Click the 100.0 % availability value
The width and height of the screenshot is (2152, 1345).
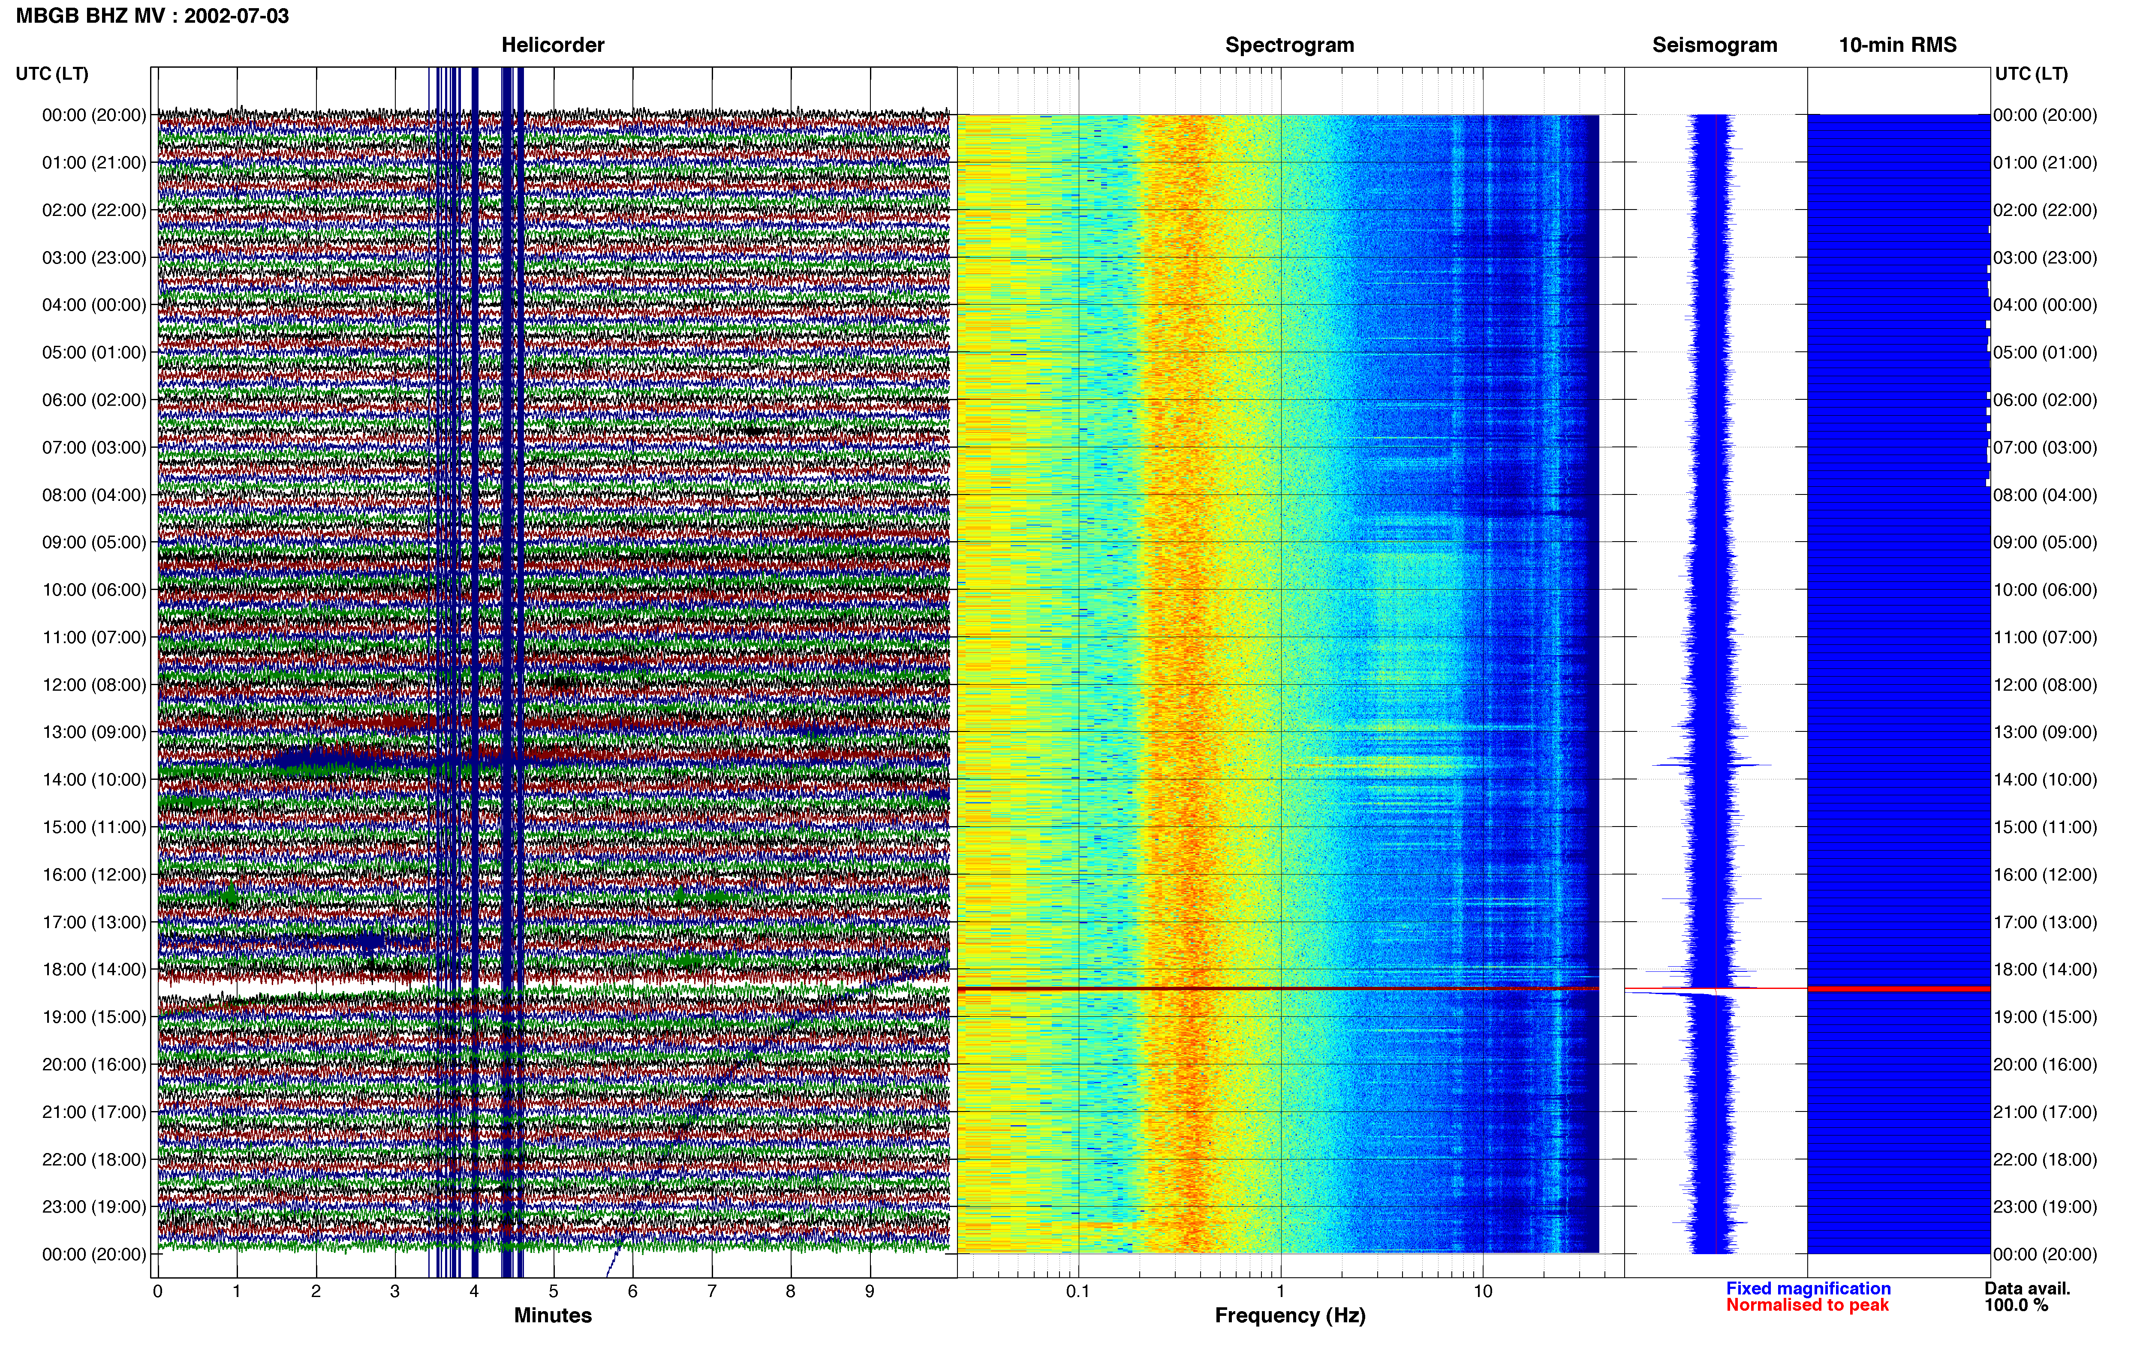click(x=2016, y=1305)
